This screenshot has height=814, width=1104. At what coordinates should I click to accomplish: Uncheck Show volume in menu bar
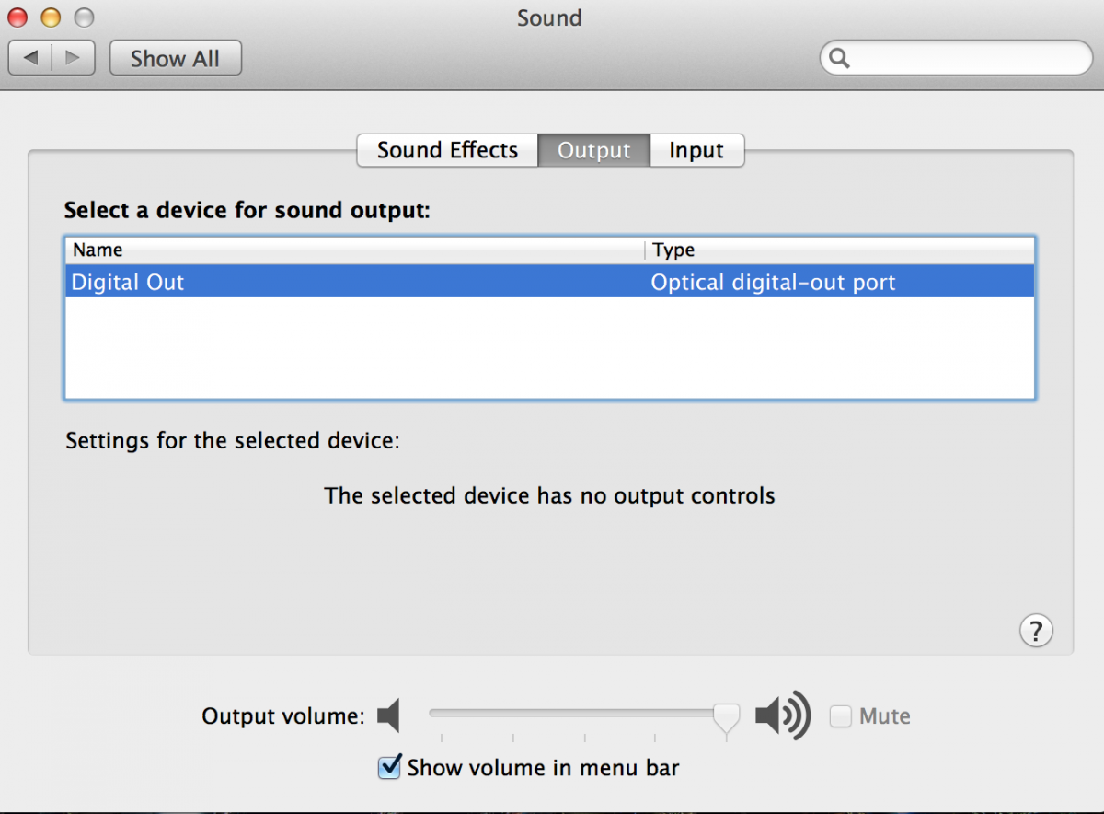click(x=390, y=766)
